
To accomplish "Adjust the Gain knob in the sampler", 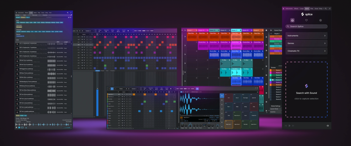I will [x=209, y=125].
